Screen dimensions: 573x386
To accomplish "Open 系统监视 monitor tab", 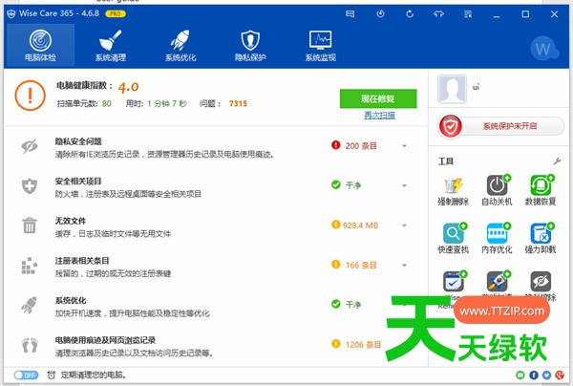I will click(321, 45).
